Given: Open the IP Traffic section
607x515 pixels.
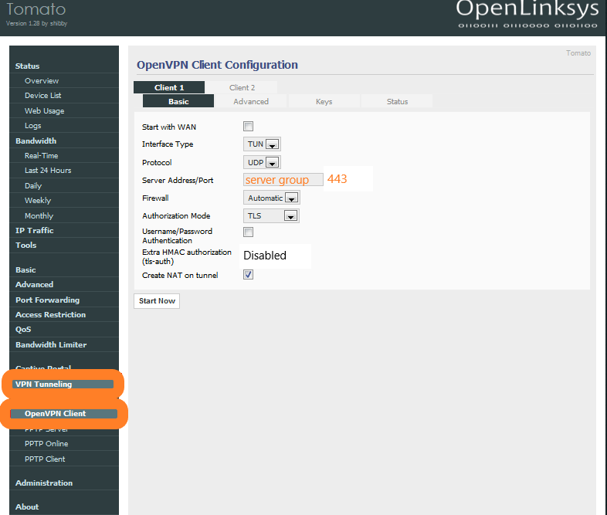Looking at the screenshot, I should [35, 231].
